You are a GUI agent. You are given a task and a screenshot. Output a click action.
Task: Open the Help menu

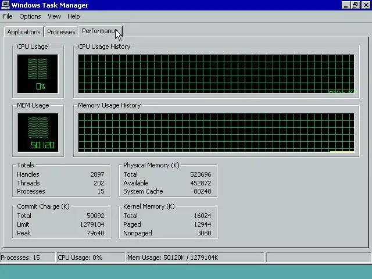[74, 16]
